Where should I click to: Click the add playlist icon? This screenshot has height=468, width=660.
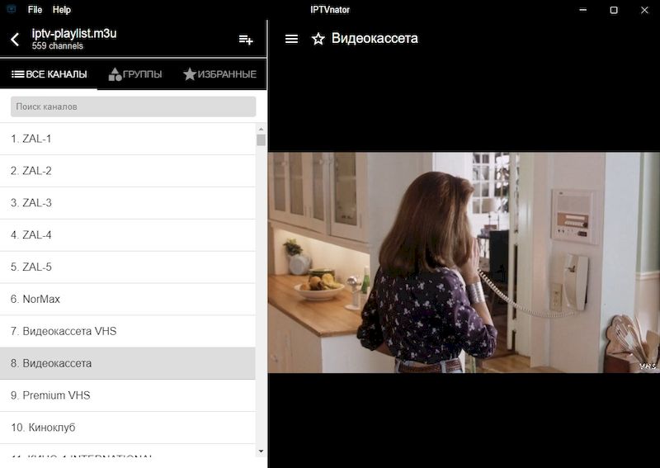click(246, 40)
